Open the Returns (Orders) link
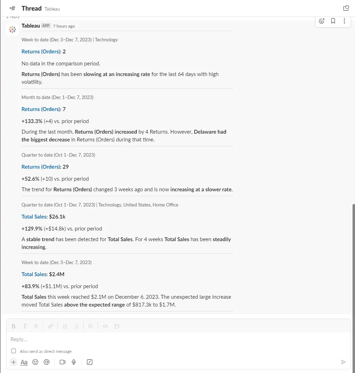Screen dimensions: 355x373 pyautogui.click(x=41, y=51)
